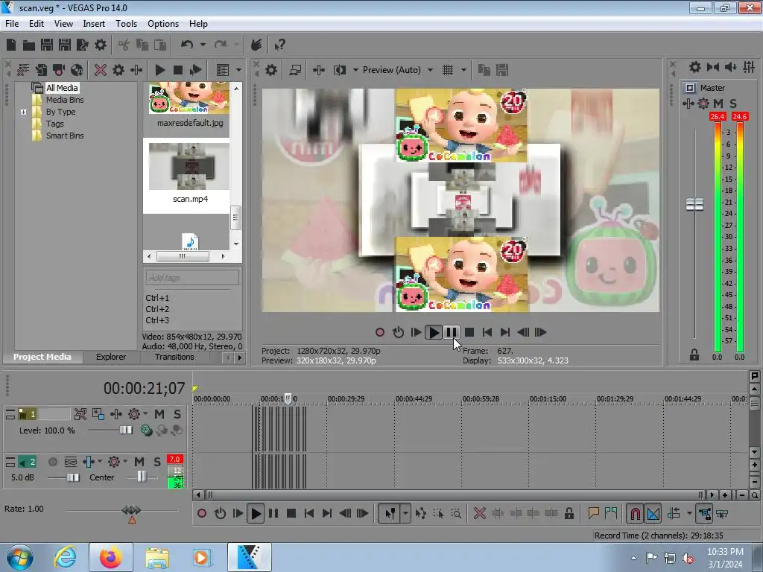The height and width of the screenshot is (572, 763).
Task: Click the Dim Output speaker icon
Action: (x=731, y=67)
